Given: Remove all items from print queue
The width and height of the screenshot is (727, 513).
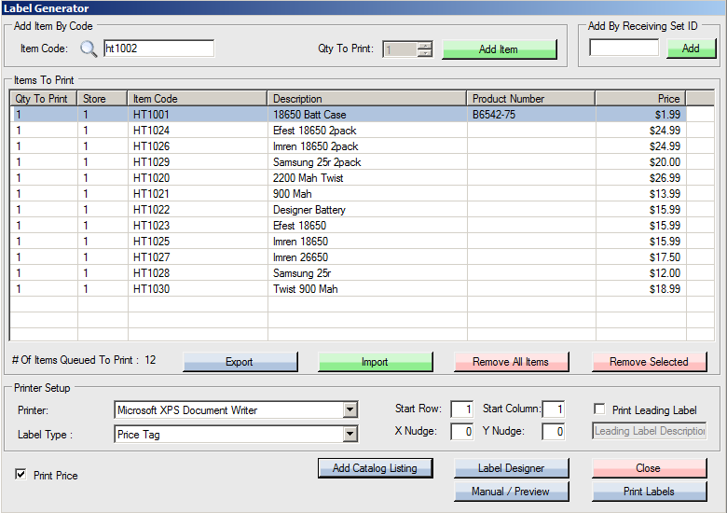Looking at the screenshot, I should [511, 362].
